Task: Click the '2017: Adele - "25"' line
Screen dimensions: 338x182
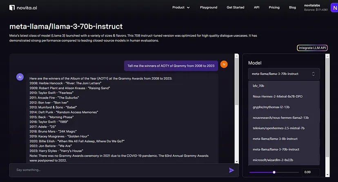Action: pos(43,127)
